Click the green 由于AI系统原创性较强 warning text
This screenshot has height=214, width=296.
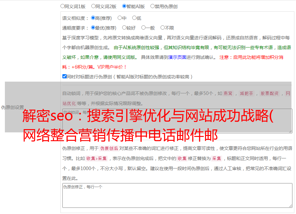coord(177,52)
